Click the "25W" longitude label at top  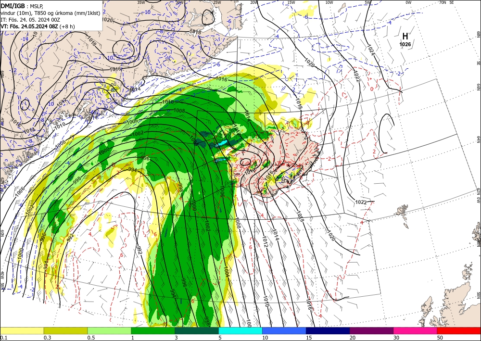217,2
